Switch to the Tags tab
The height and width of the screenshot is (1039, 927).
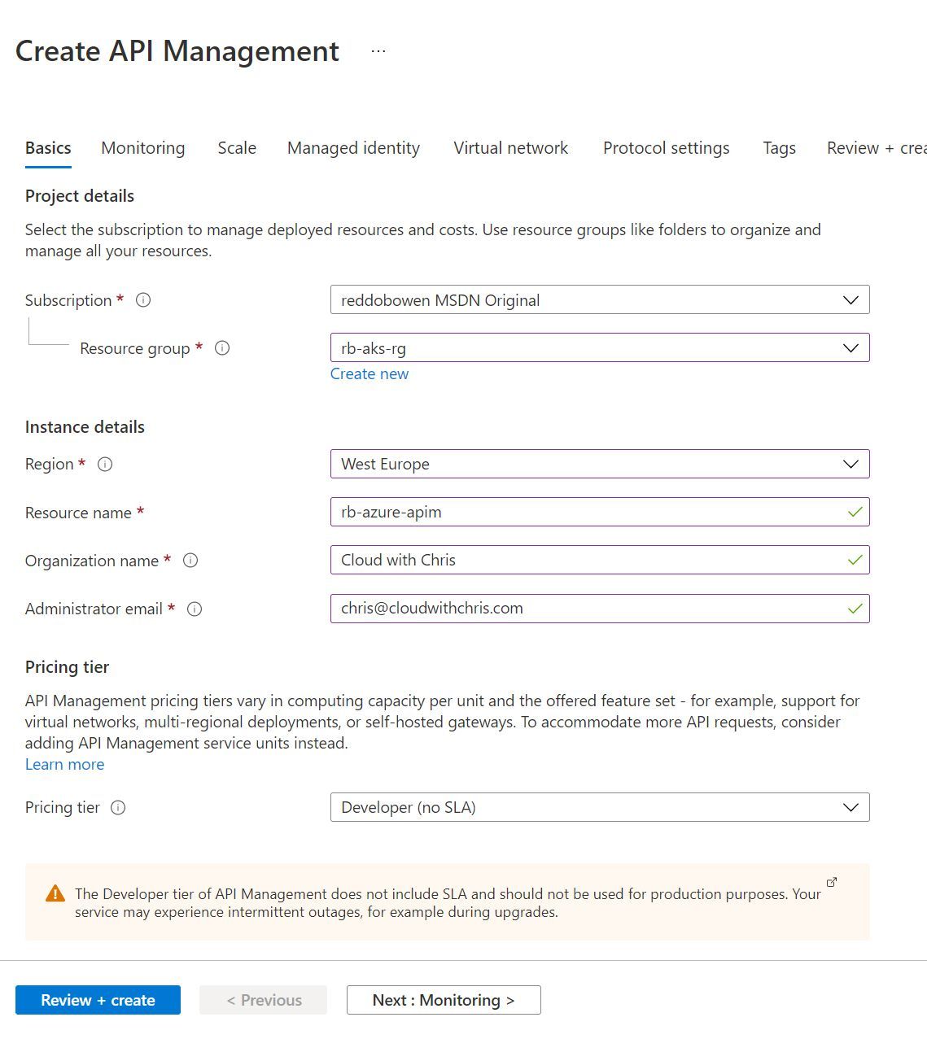[779, 148]
